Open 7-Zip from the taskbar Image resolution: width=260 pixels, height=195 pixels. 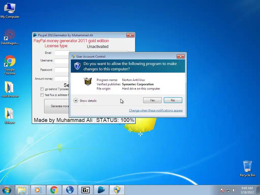[x=86, y=190]
